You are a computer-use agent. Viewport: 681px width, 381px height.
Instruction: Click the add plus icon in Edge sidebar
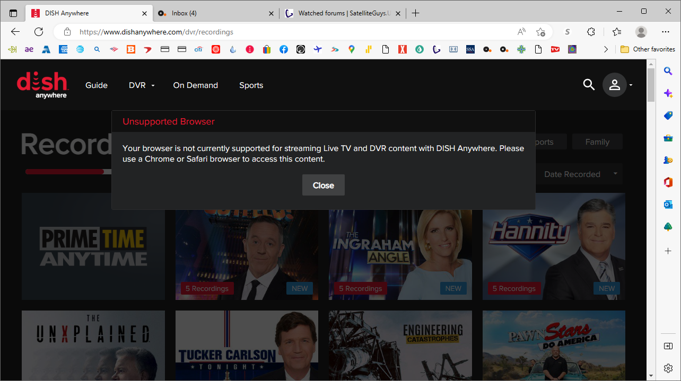point(668,250)
